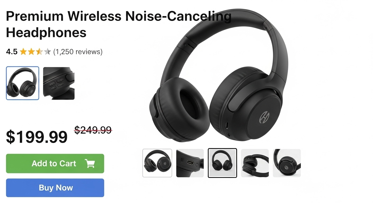Image resolution: width=373 pixels, height=203 pixels.
Task: Select the last side-view gallery thumbnail
Action: pos(287,163)
